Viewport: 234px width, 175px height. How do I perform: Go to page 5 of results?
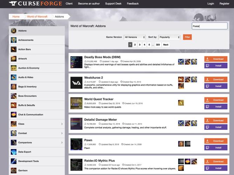pos(149,45)
